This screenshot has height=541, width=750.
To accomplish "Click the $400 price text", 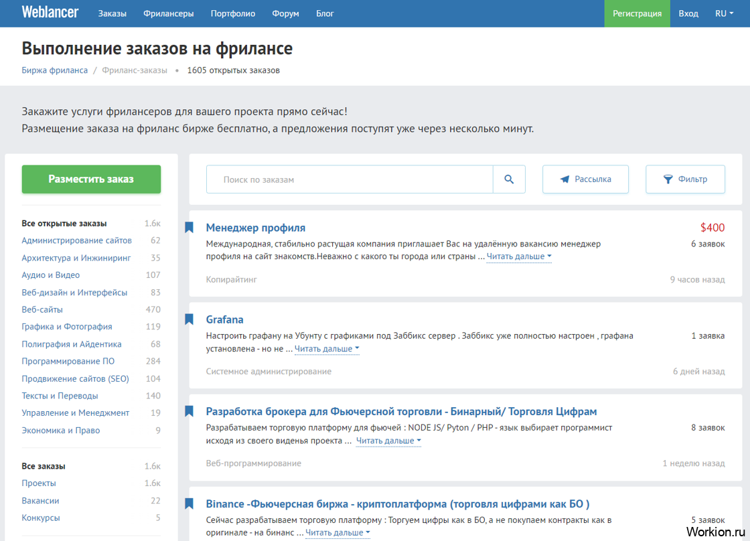I will [x=712, y=228].
